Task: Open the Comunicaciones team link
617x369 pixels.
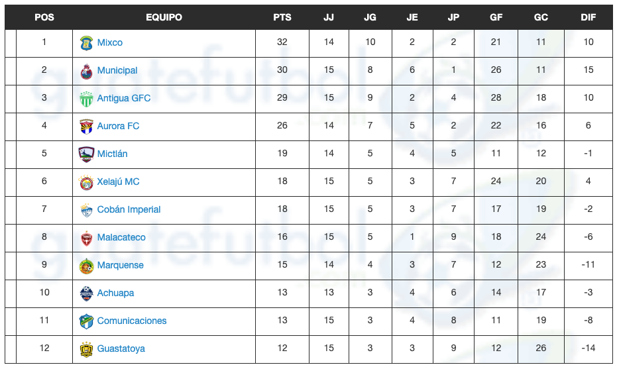Action: (132, 321)
